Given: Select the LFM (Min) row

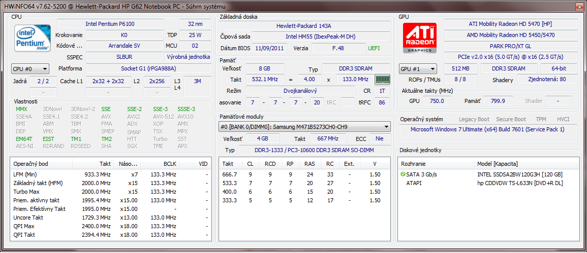Looking at the screenshot, I should 110,174.
